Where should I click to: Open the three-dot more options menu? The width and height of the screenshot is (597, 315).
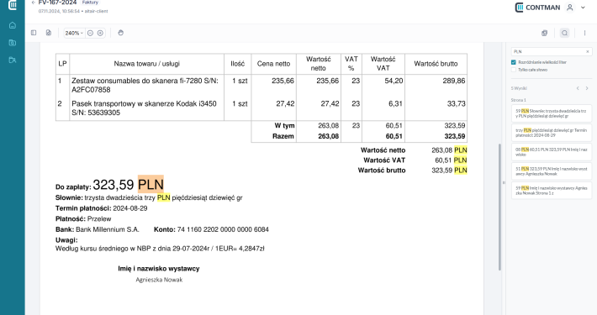point(584,33)
